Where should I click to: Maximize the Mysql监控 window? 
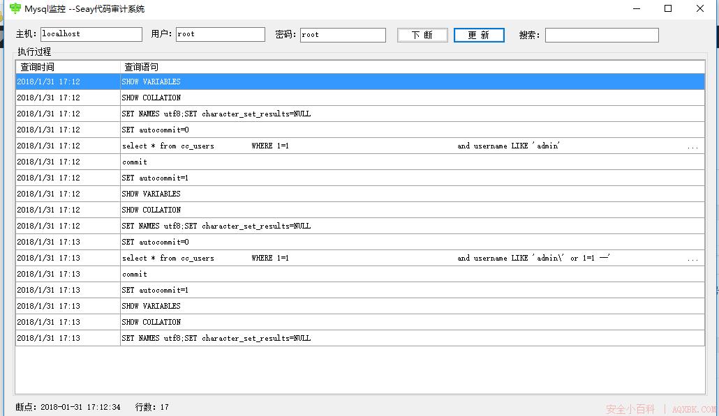coord(668,8)
